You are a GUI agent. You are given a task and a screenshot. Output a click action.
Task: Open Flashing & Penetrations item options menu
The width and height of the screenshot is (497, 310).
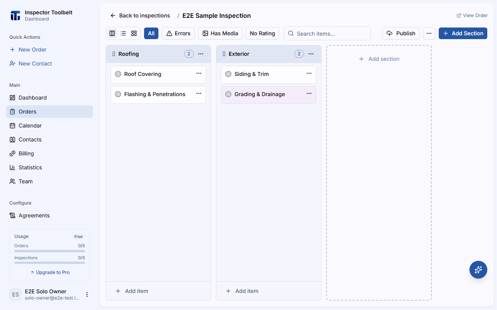pos(199,93)
